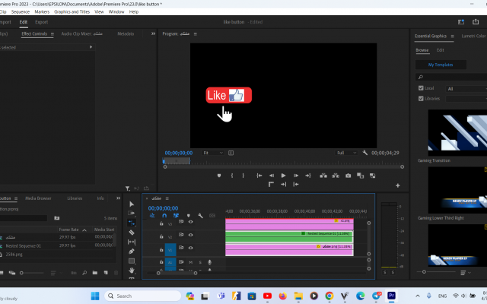The width and height of the screenshot is (487, 304).
Task: Open timeline display settings wrench
Action: 200,215
